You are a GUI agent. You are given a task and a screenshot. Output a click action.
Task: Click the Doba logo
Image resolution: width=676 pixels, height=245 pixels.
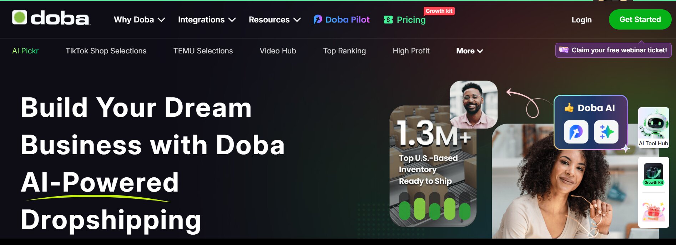point(51,18)
